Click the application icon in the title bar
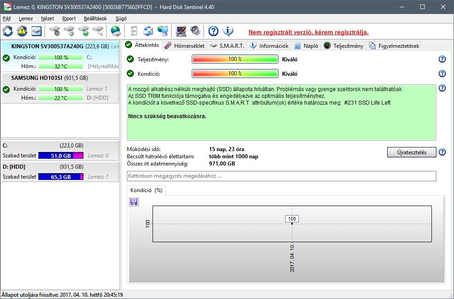This screenshot has height=299, width=454. pos(7,7)
